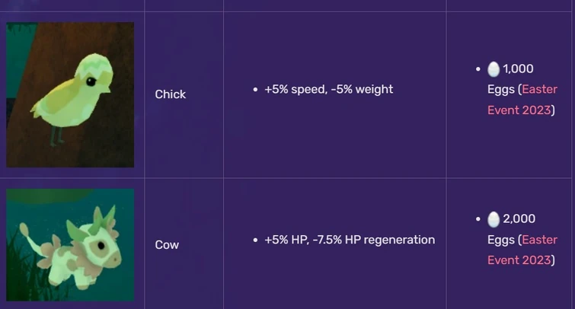Click the bullet before Chick's effect text
The image size is (575, 309).
pos(254,90)
